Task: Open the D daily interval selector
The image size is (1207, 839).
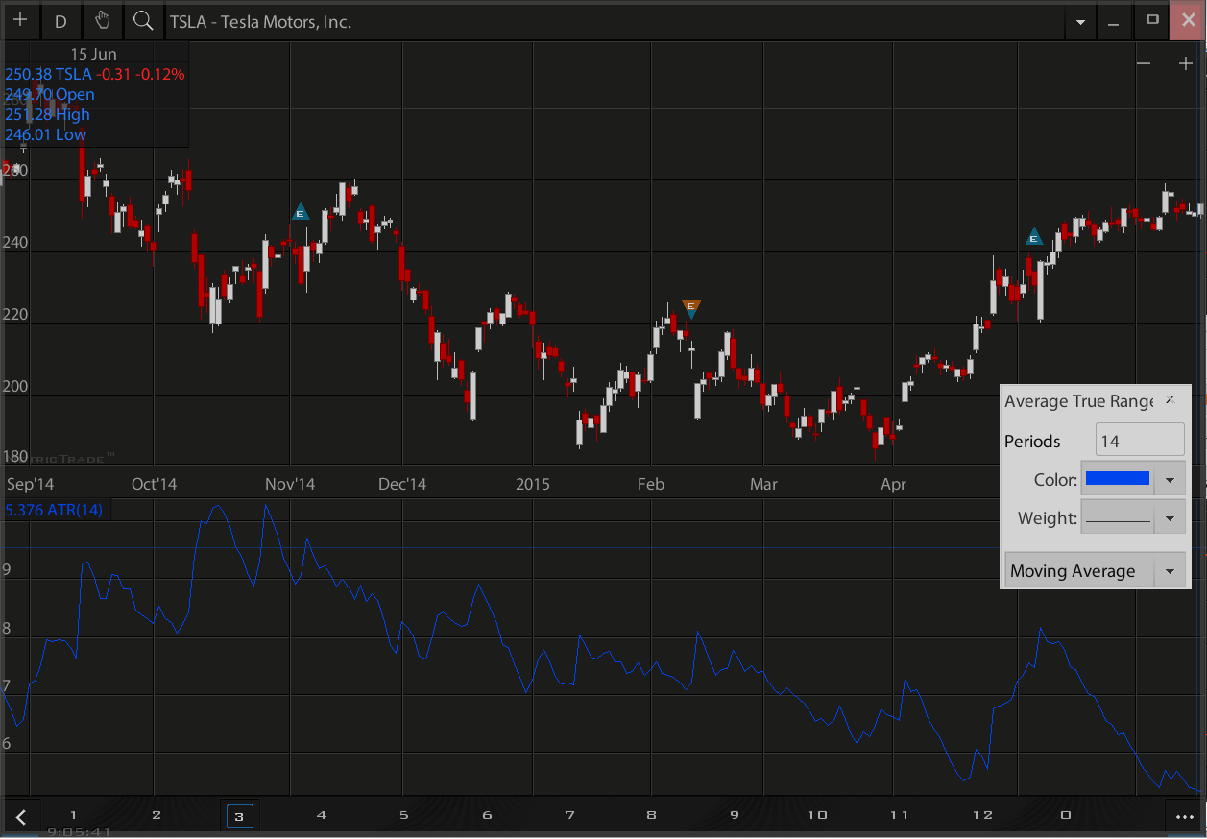Action: [60, 20]
